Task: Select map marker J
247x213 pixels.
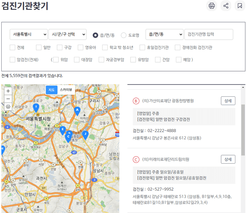Action: [x=85, y=135]
